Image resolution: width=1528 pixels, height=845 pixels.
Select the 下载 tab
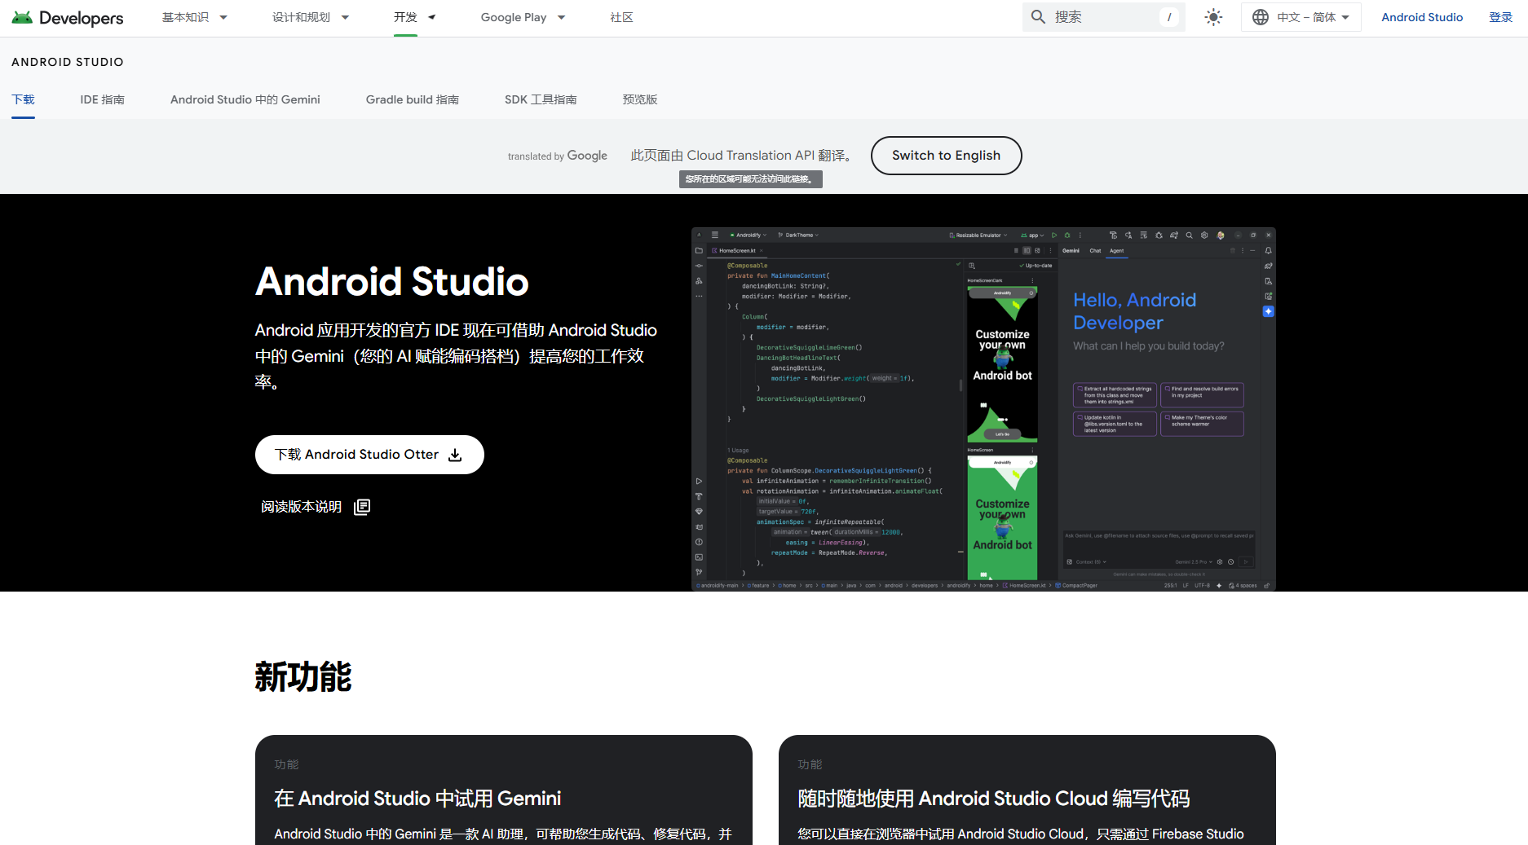pyautogui.click(x=23, y=99)
